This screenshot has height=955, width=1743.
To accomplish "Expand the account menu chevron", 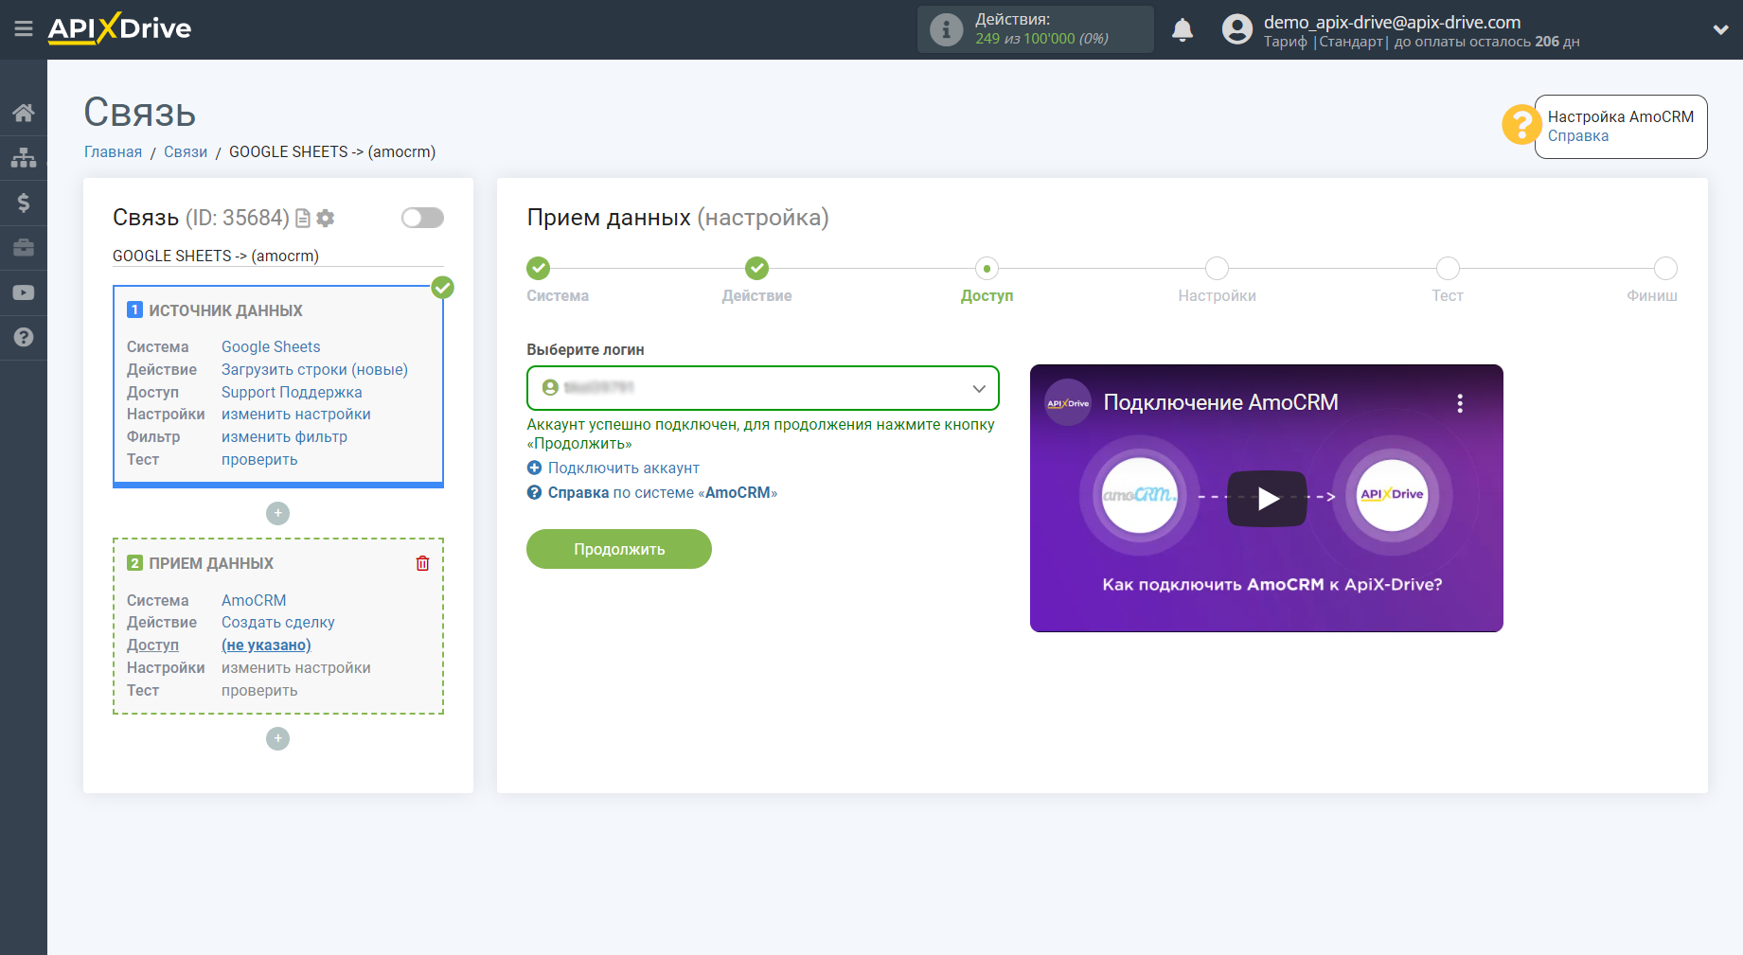I will [1720, 29].
